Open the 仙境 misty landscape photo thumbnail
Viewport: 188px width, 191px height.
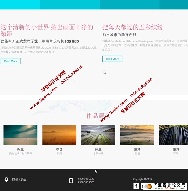pos(137,135)
